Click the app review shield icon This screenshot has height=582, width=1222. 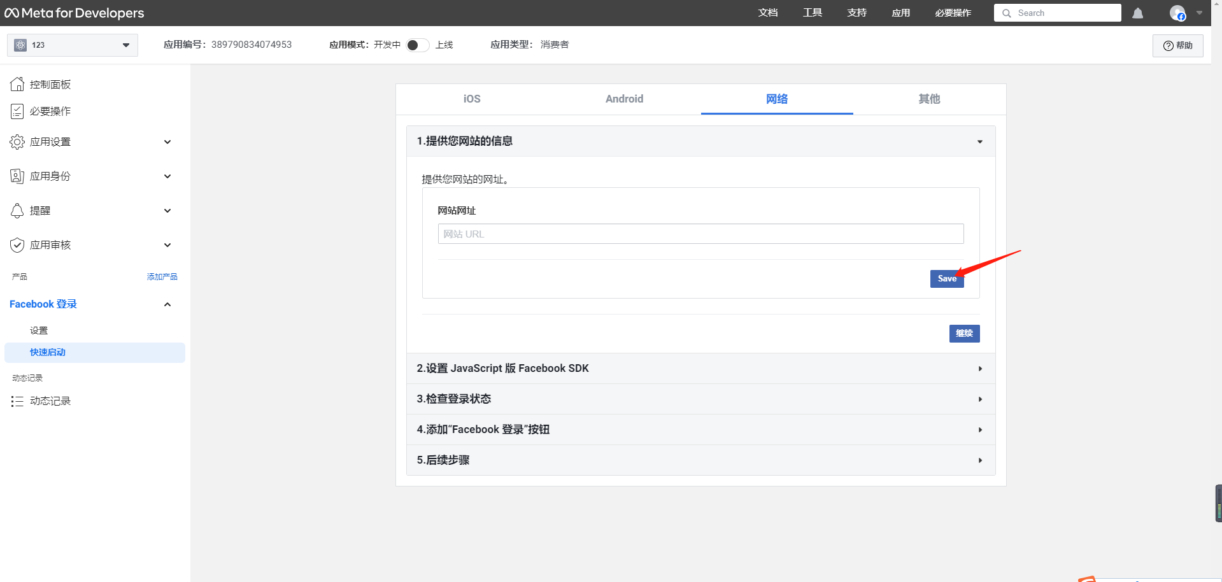click(x=17, y=245)
